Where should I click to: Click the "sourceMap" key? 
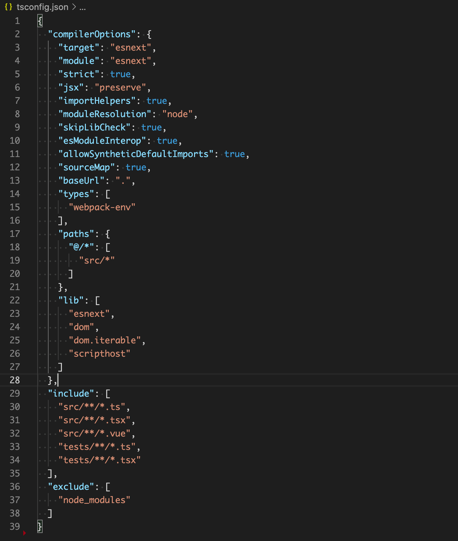point(87,167)
